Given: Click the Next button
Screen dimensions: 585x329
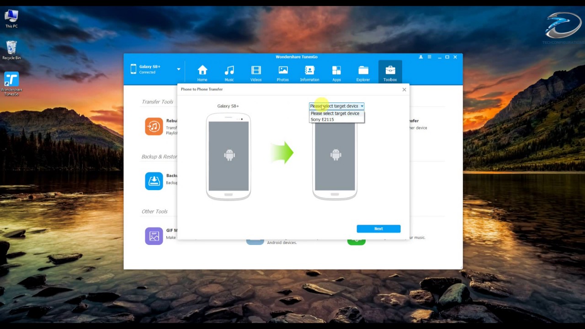Looking at the screenshot, I should click(x=378, y=228).
